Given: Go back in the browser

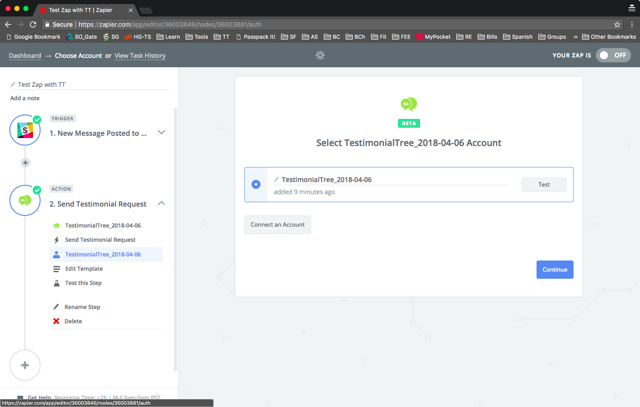Looking at the screenshot, I should (8, 24).
